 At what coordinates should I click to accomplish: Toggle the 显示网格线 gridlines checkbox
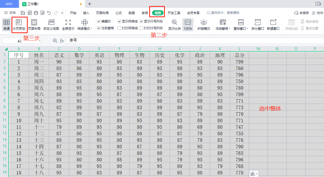119,21
